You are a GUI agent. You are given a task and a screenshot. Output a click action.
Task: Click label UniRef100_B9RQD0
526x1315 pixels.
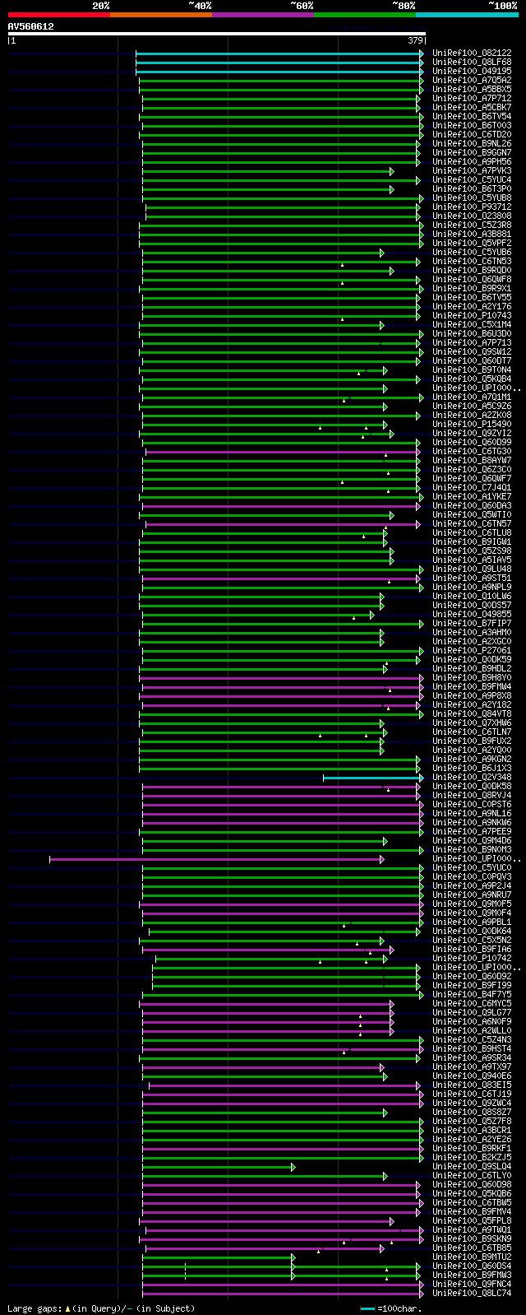coord(472,270)
